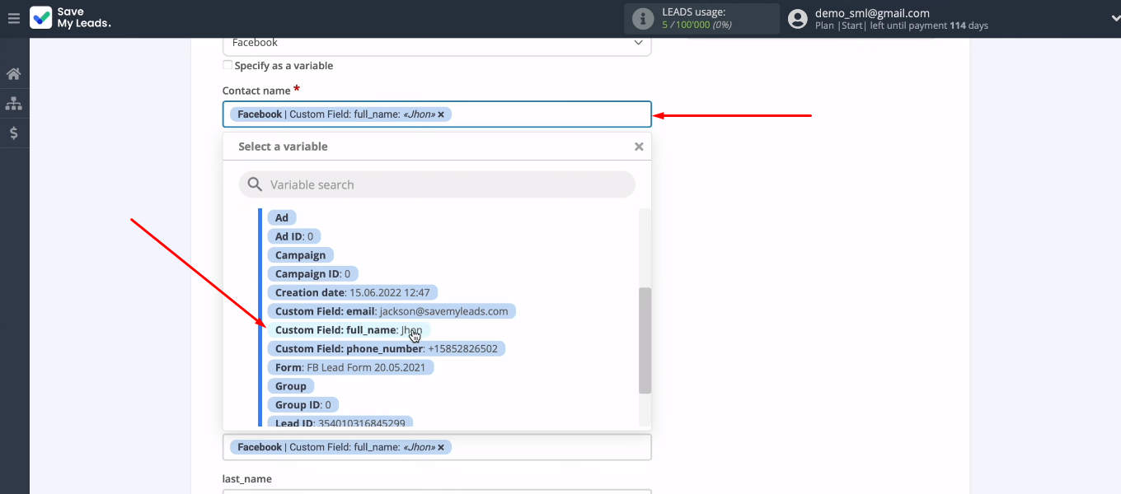Select the Ad ID variable

click(294, 236)
